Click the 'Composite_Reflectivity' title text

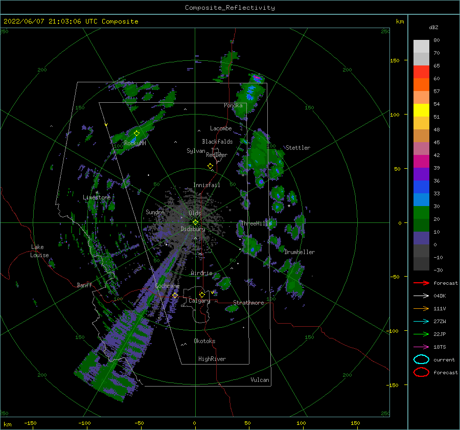point(230,8)
